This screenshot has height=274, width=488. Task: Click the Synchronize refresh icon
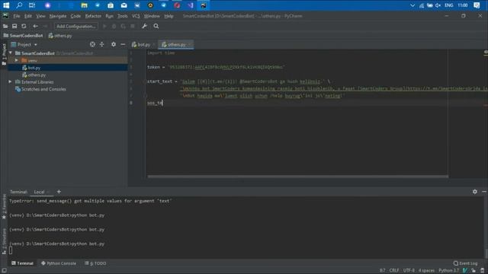coord(24,26)
